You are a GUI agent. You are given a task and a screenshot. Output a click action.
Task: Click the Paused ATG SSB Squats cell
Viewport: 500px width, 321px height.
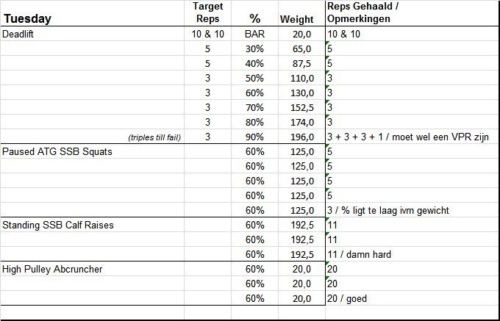(59, 152)
